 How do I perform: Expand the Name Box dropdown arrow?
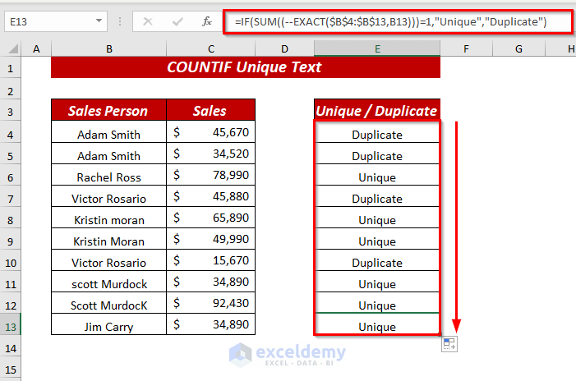(x=99, y=21)
